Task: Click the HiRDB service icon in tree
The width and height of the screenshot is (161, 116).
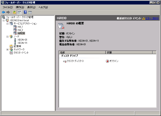Action: pos(15,33)
